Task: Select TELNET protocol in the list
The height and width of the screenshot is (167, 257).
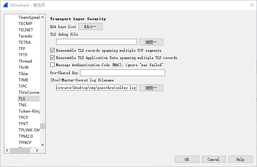Action: [26, 30]
